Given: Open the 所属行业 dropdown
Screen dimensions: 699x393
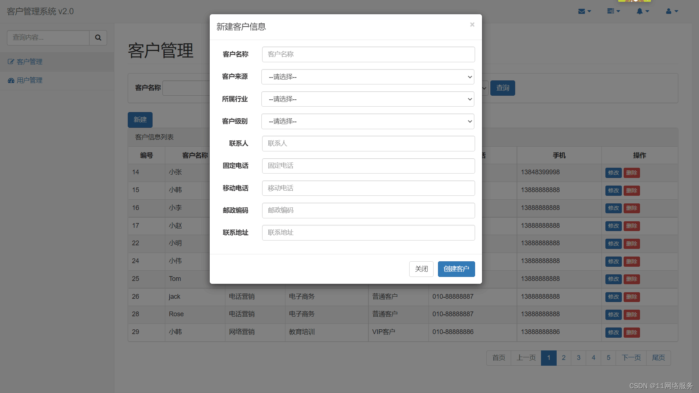Looking at the screenshot, I should point(368,99).
